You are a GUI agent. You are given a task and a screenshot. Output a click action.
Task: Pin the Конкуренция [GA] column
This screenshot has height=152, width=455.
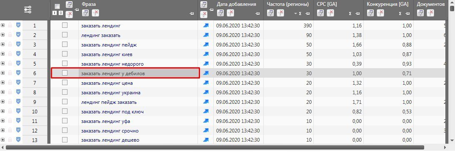[407, 13]
